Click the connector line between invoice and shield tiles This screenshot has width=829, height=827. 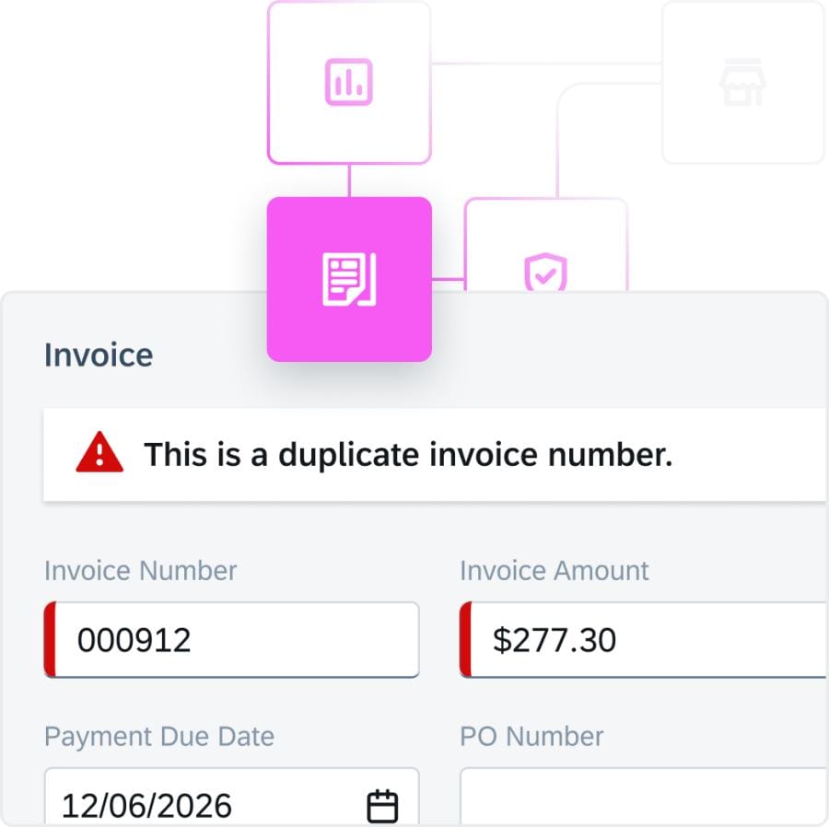point(448,278)
